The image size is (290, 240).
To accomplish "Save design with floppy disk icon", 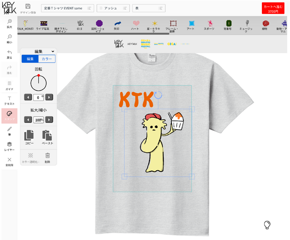I will (x=28, y=6).
